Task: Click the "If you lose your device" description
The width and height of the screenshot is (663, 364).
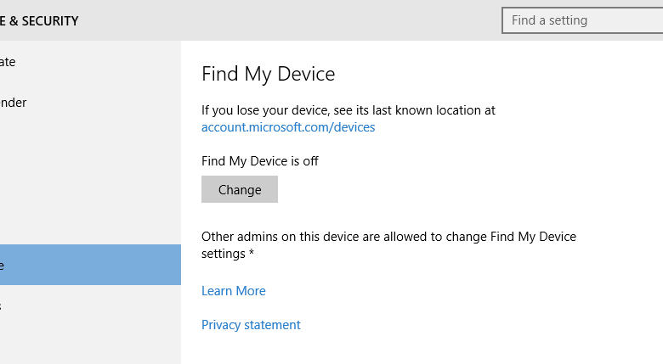Action: [x=348, y=110]
